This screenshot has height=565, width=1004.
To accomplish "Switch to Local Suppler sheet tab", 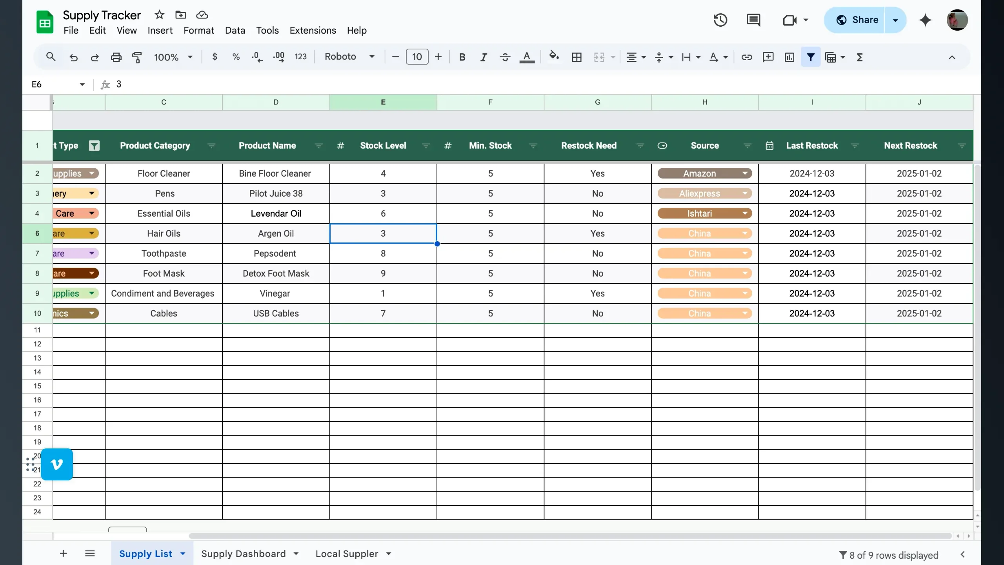I will [x=347, y=554].
